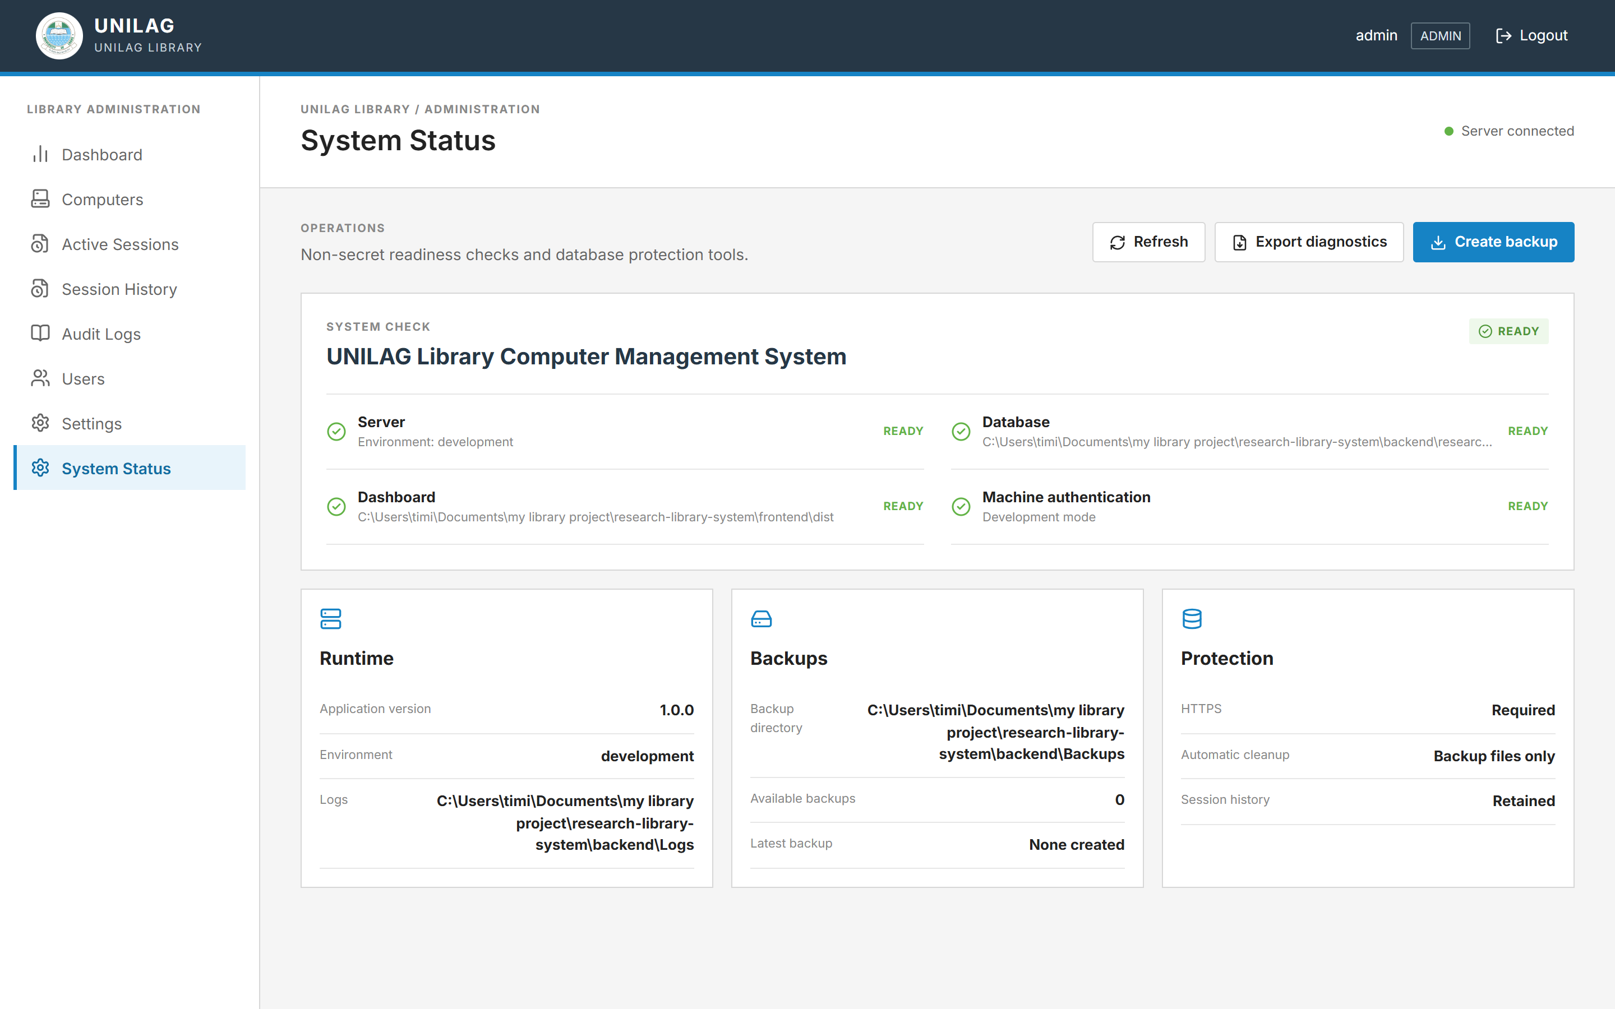Click the Logout arrow icon
This screenshot has width=1615, height=1009.
click(1503, 36)
